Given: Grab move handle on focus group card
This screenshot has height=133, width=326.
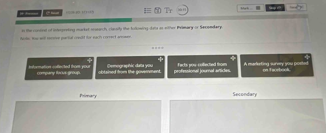Looking at the screenshot, I should click(x=90, y=61).
